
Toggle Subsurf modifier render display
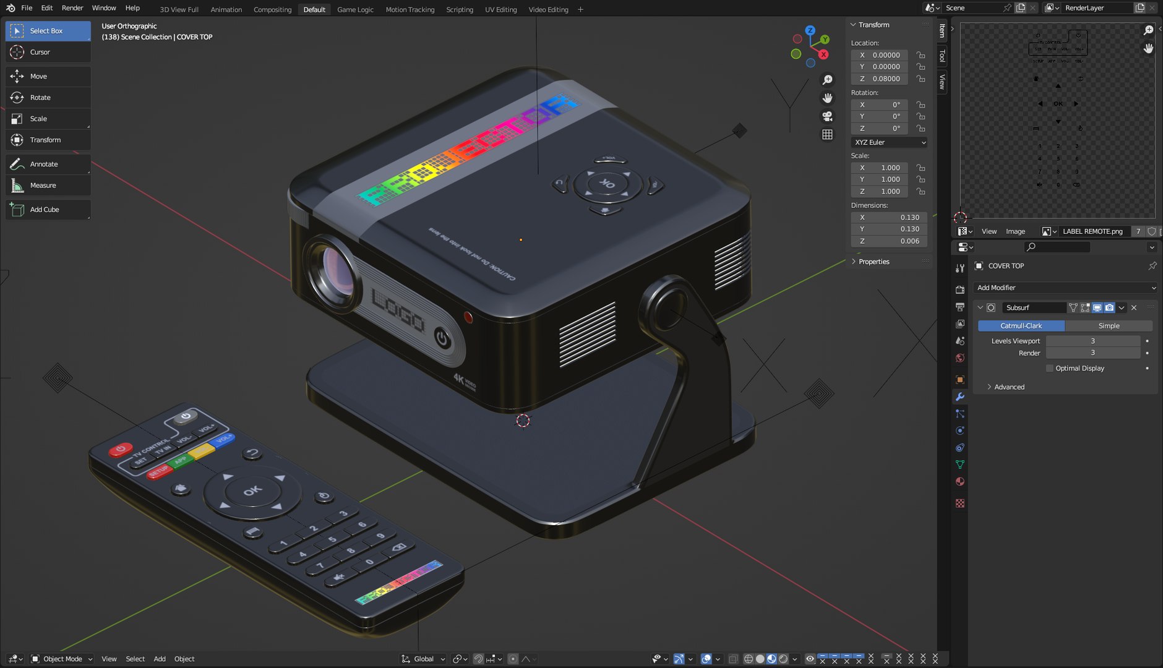(x=1109, y=307)
